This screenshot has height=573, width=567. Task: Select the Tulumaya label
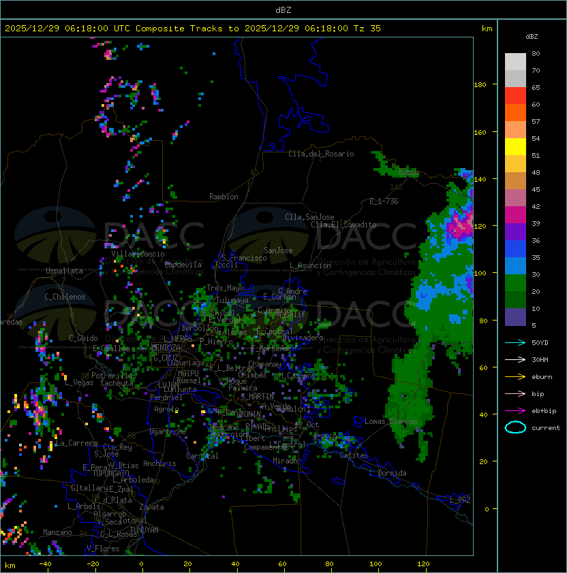232,300
